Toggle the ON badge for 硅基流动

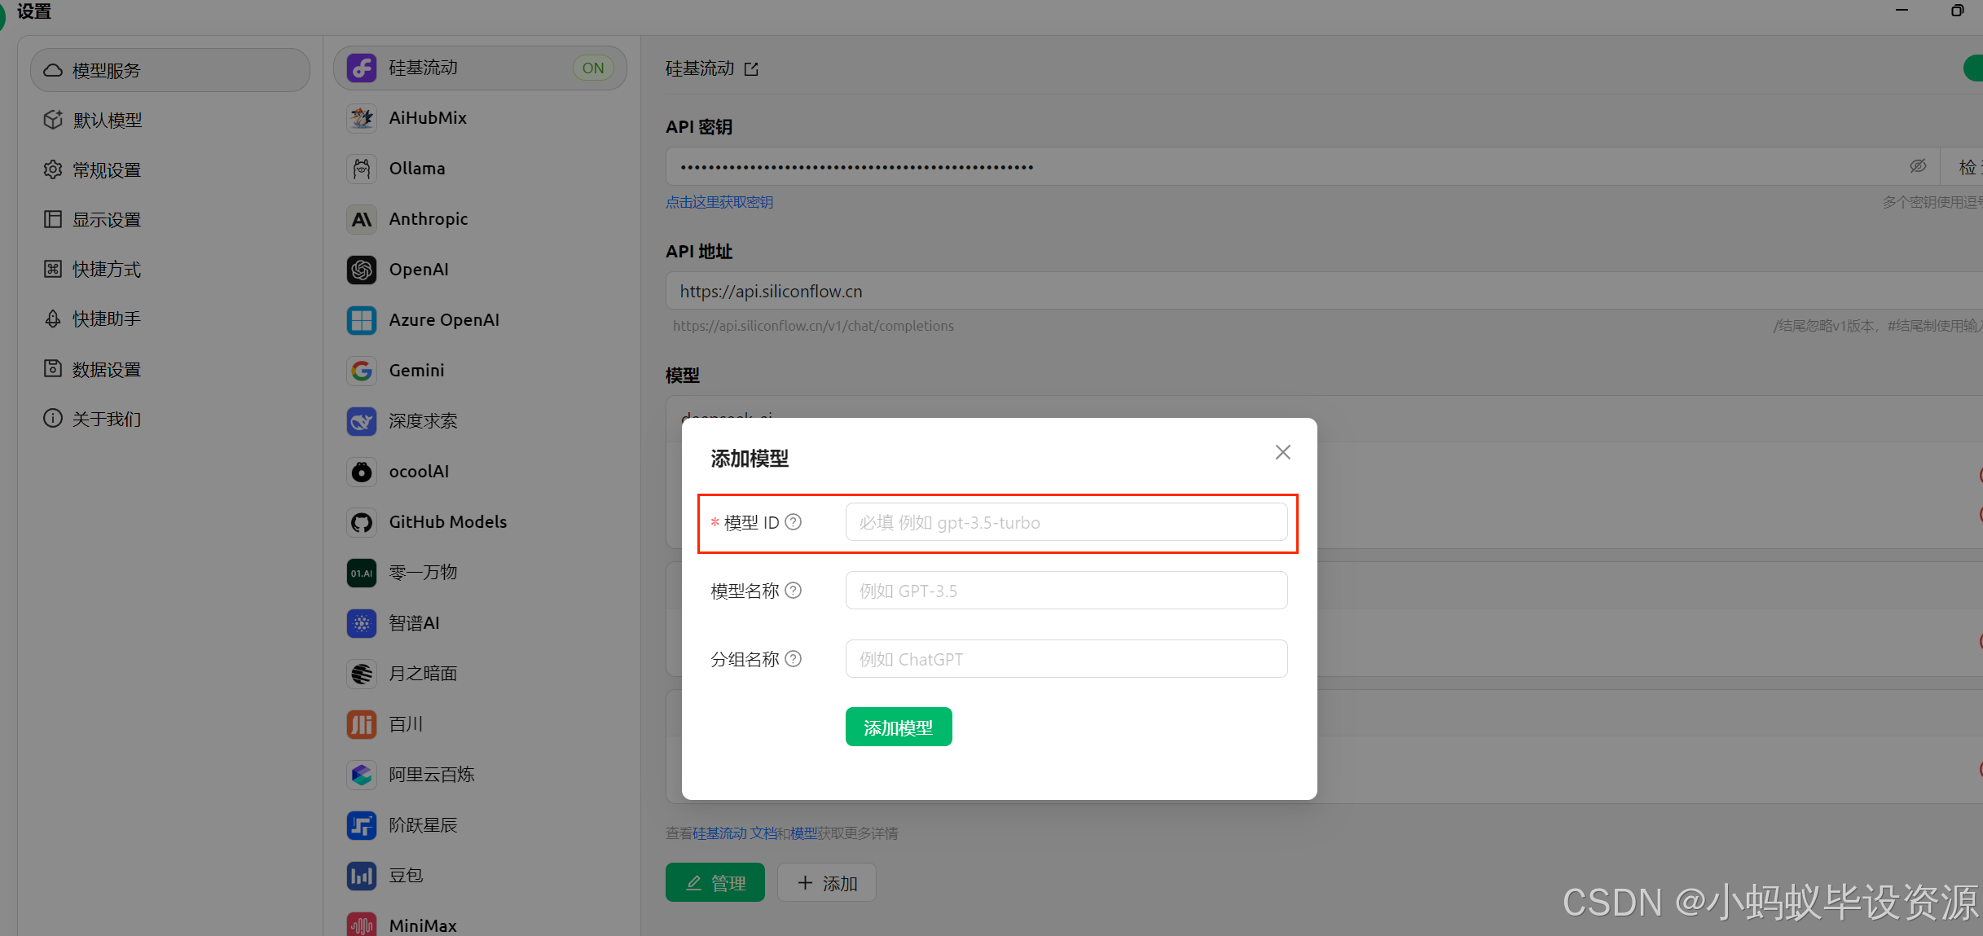pos(593,68)
